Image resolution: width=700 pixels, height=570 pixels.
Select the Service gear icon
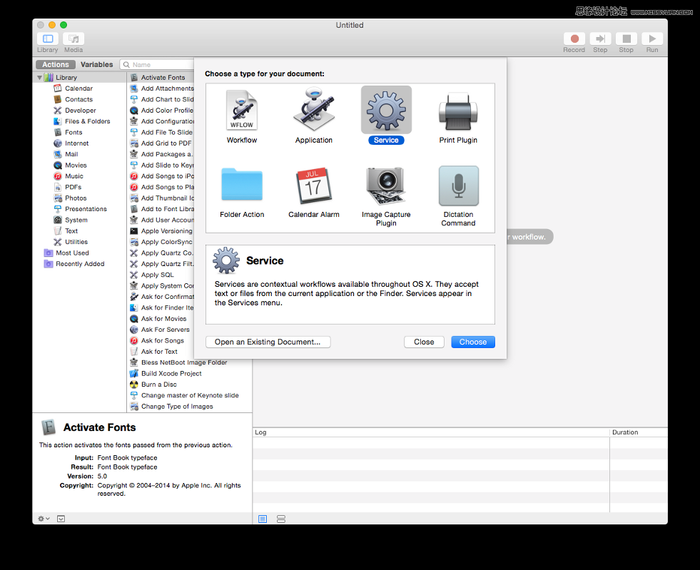(386, 110)
